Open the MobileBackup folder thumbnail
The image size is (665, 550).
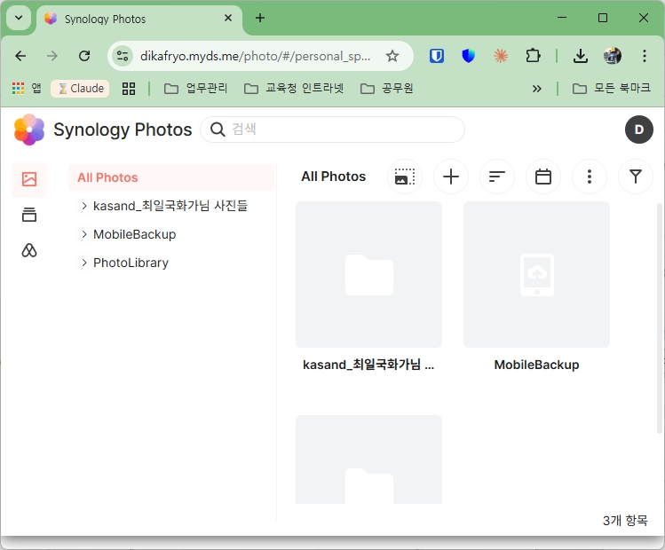pos(536,275)
